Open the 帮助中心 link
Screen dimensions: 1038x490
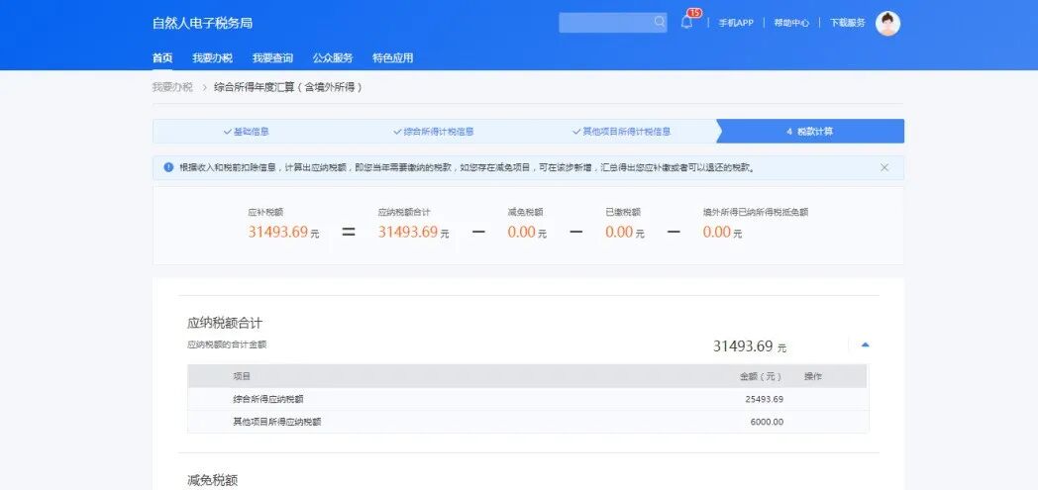[x=791, y=23]
